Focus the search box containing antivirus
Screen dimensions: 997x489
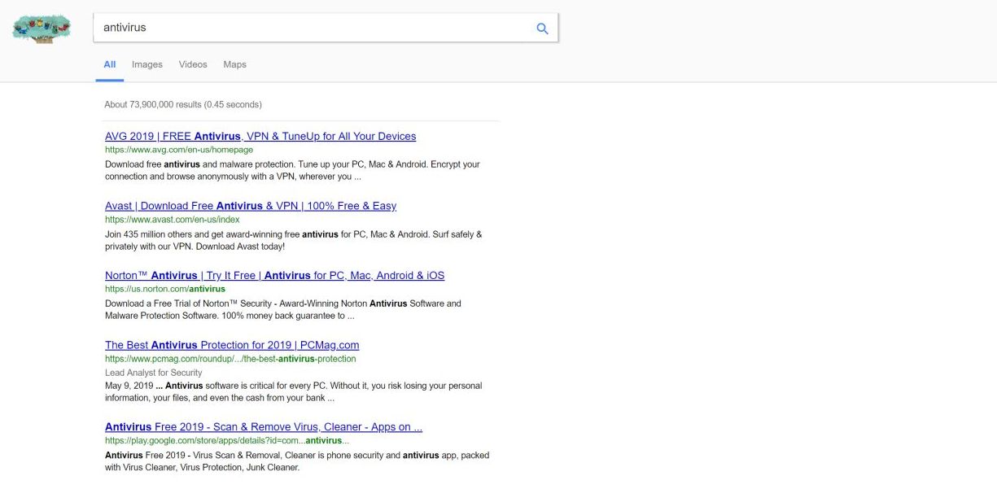click(326, 28)
